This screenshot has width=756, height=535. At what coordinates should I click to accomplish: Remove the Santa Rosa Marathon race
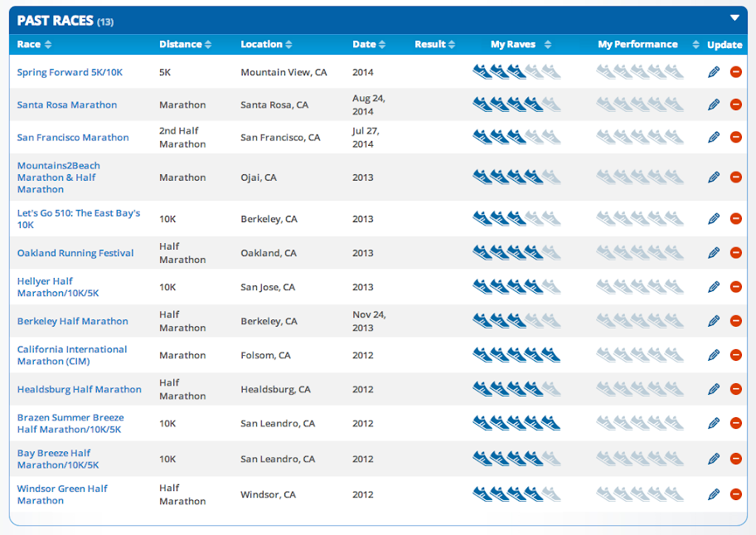click(736, 105)
